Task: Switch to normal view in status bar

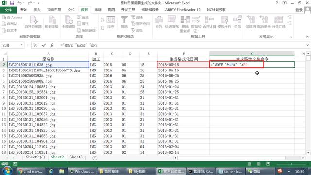Action: coord(249,164)
